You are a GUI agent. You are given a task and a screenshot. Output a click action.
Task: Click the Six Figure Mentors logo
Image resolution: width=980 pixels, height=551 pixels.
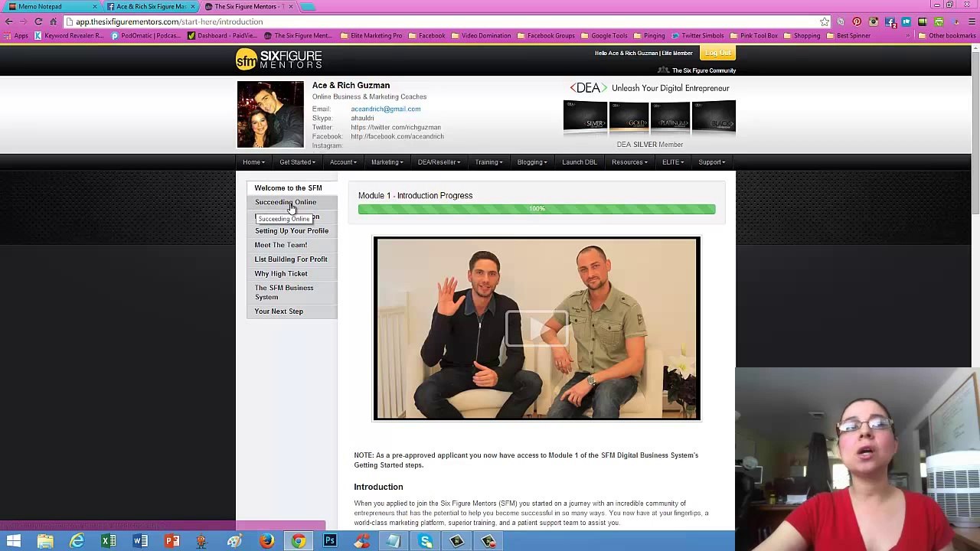point(279,60)
